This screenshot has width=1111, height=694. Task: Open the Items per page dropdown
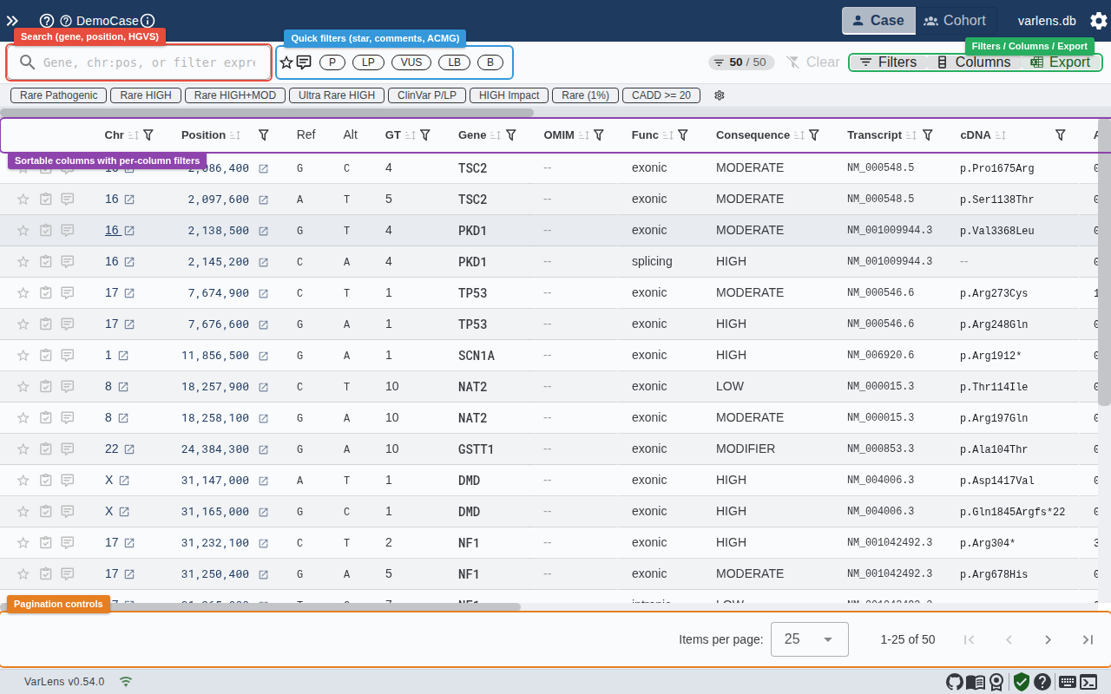click(x=809, y=639)
